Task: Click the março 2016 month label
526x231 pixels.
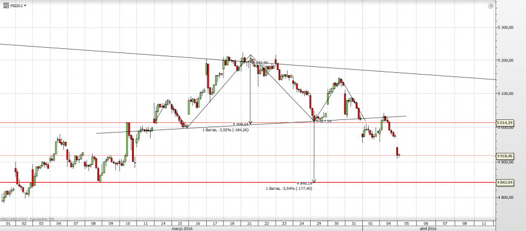Action: pos(182,229)
